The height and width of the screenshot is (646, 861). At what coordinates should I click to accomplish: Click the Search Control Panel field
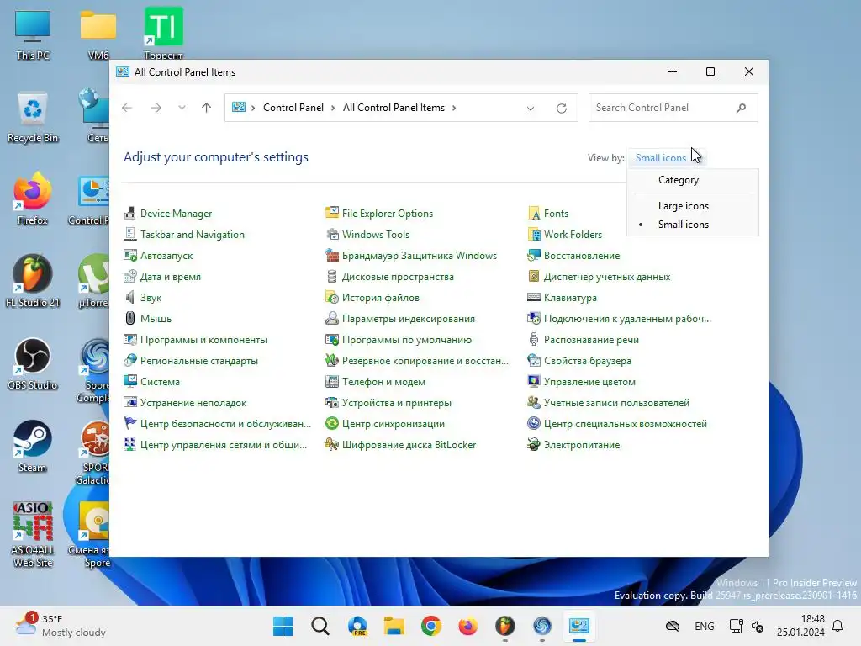pyautogui.click(x=673, y=108)
